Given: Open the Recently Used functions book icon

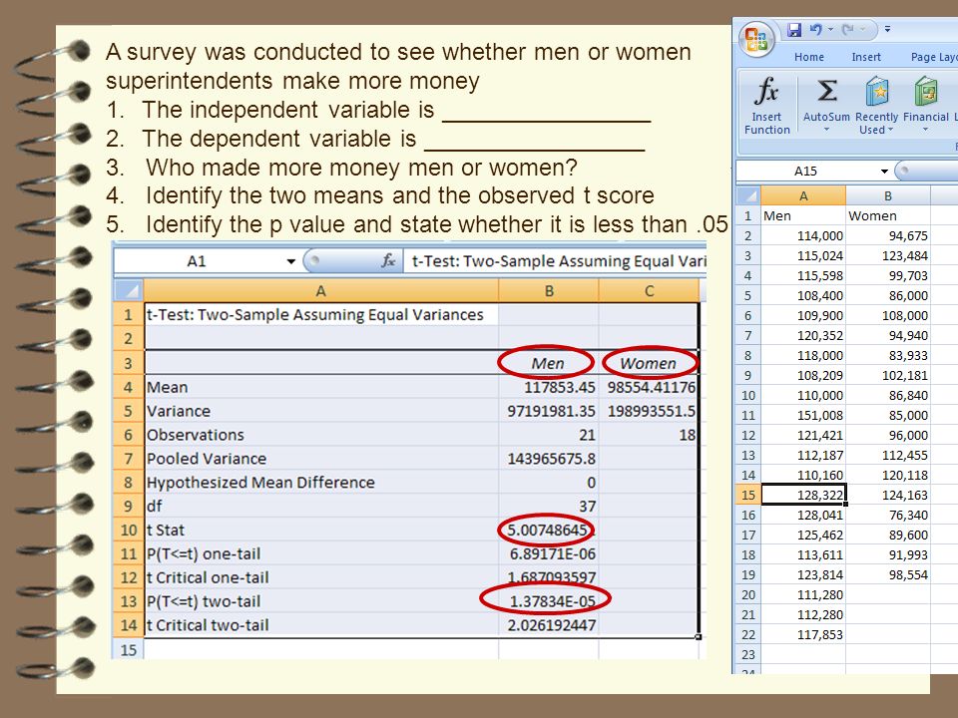Looking at the screenshot, I should click(877, 92).
